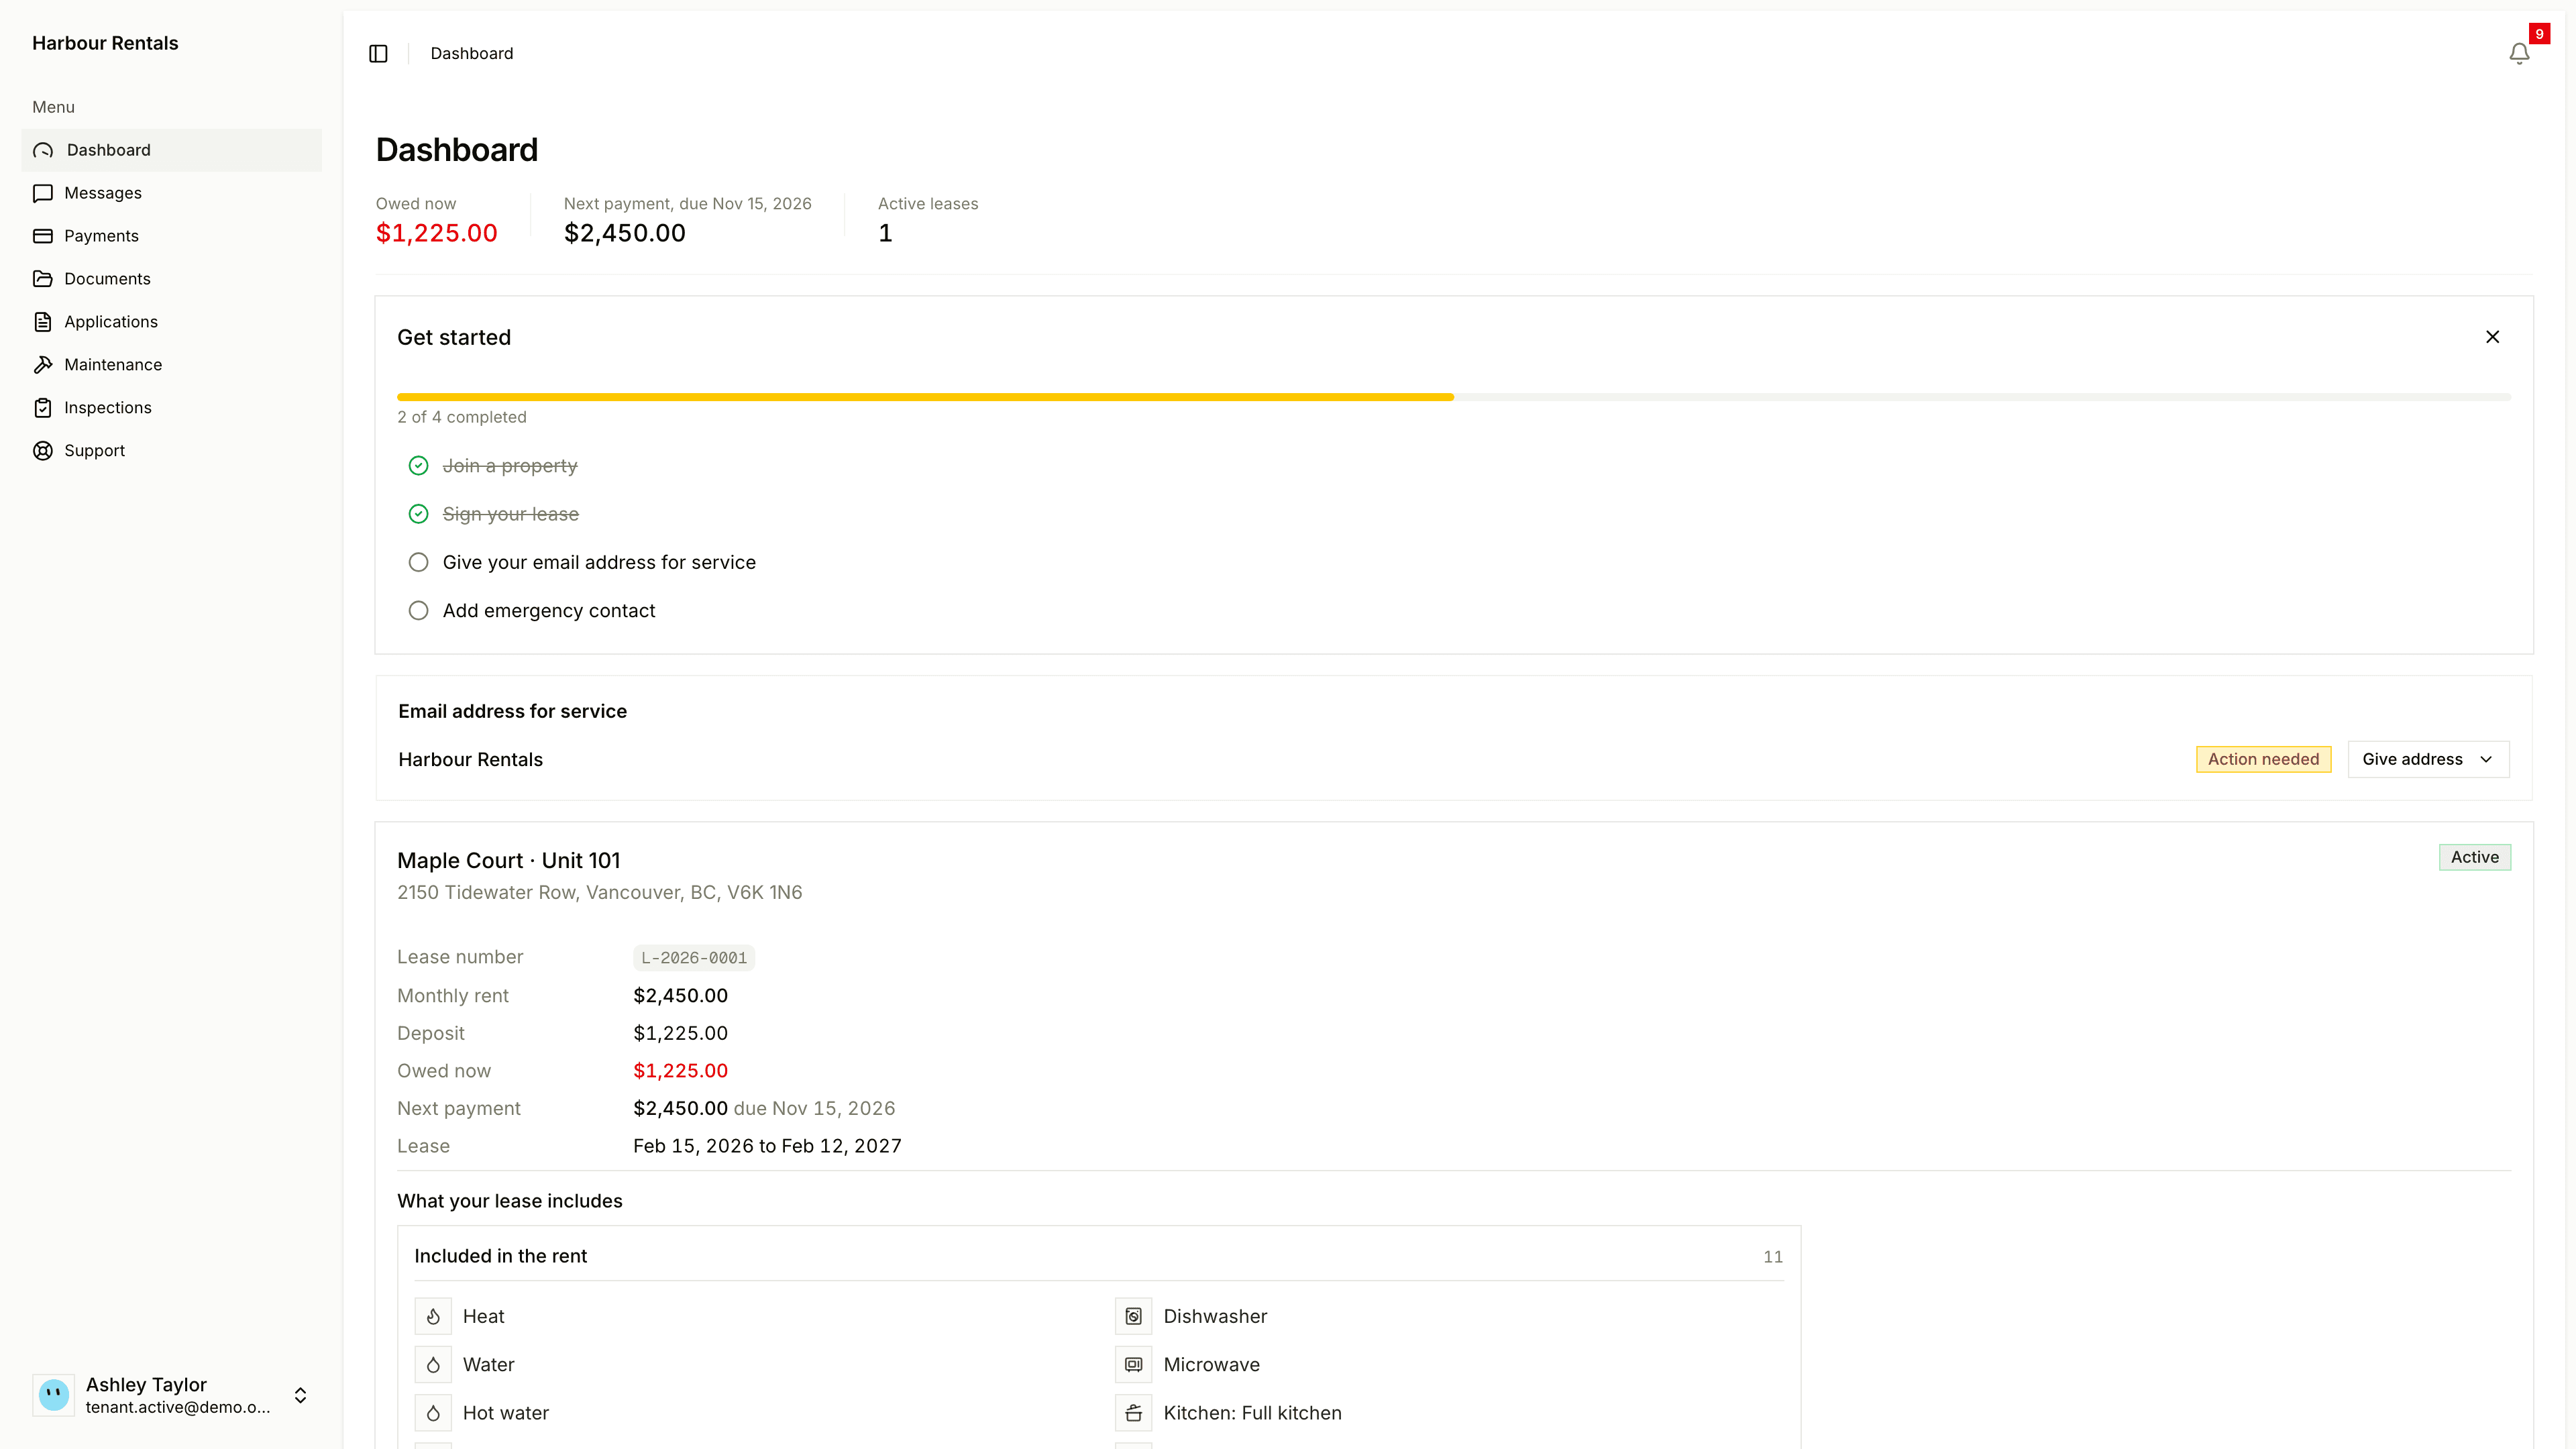Click the Inspections clipboard icon
This screenshot has width=2576, height=1449.
click(43, 408)
